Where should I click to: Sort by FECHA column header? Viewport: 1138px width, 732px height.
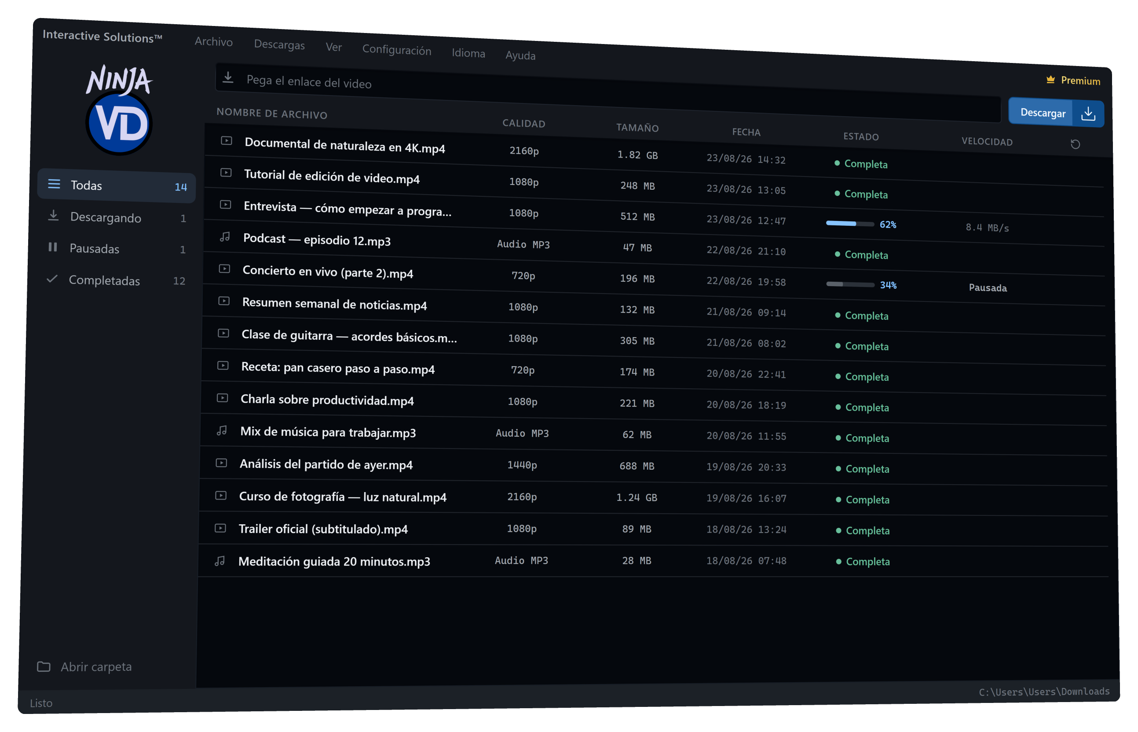746,132
